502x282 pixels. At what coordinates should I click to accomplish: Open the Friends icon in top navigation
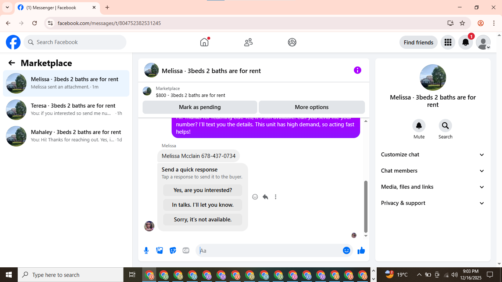(x=248, y=42)
